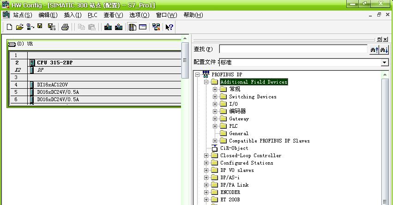Viewport: 393px width, 205px height.
Task: Open the 插入(I) menu
Action: (x=73, y=15)
